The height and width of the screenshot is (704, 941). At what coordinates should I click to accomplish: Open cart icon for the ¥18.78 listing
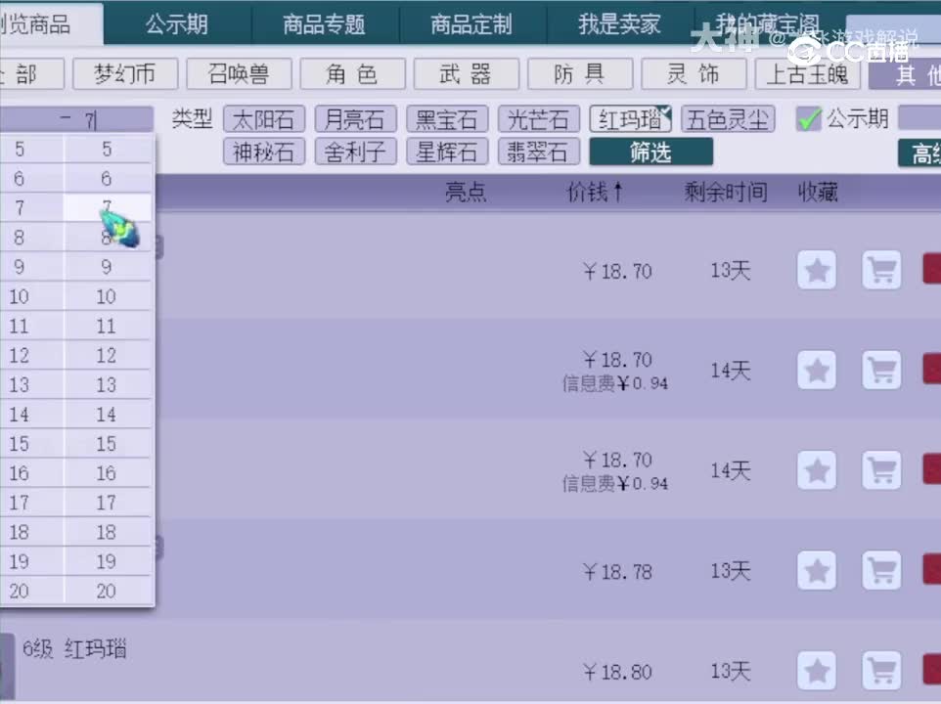click(881, 571)
